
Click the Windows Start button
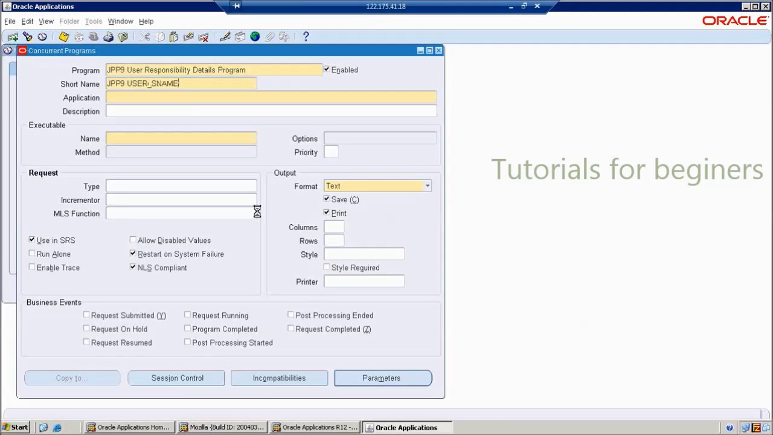15,427
